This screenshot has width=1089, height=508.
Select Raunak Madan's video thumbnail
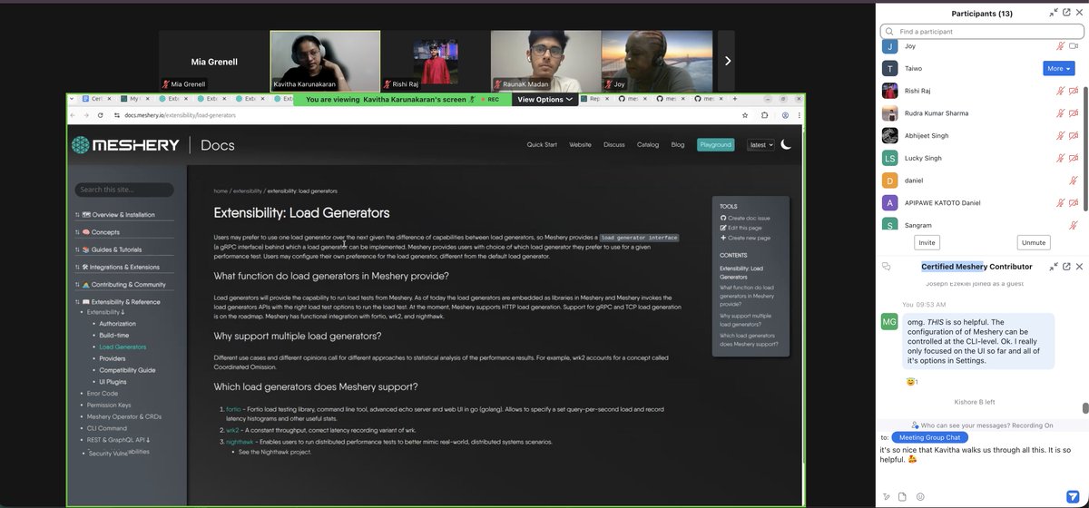(545, 60)
